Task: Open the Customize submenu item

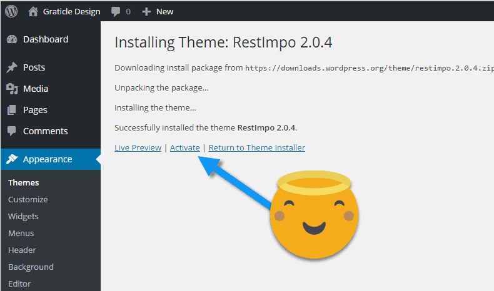Action: (x=28, y=199)
